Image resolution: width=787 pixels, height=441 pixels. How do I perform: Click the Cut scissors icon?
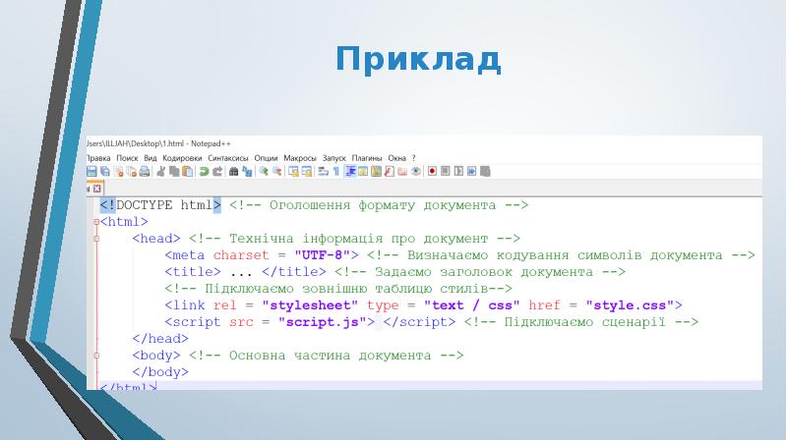[161, 171]
